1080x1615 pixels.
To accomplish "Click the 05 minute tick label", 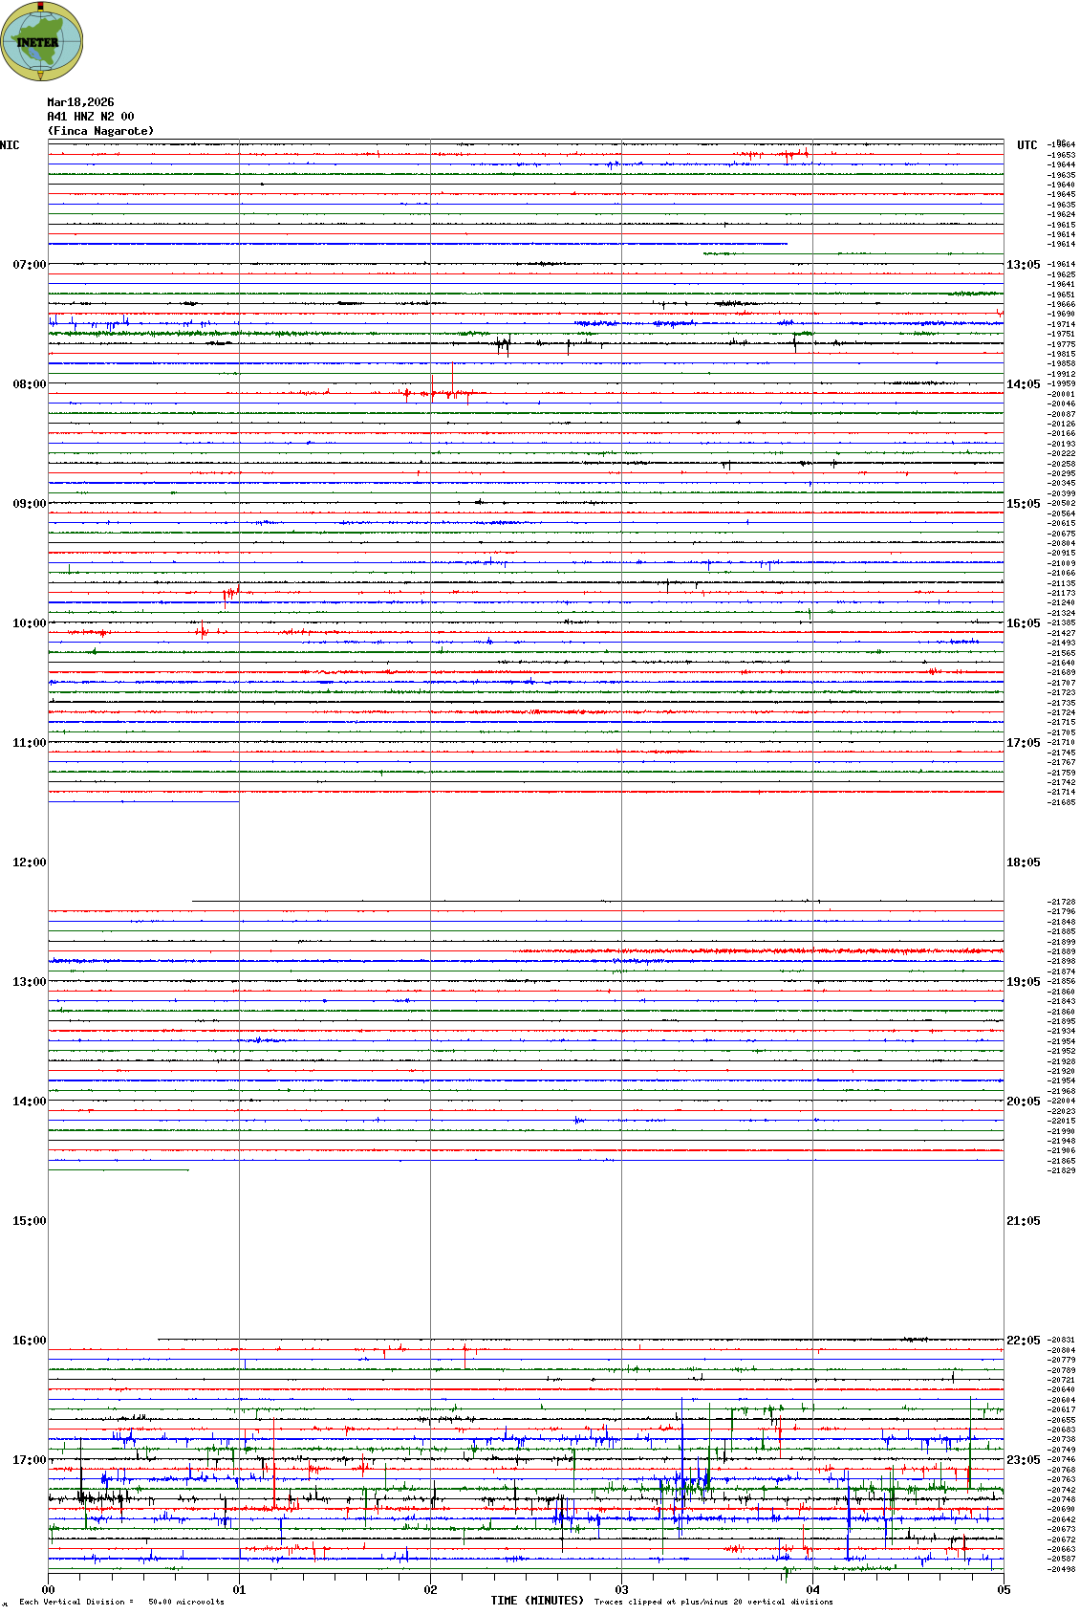I will click(x=1004, y=1590).
